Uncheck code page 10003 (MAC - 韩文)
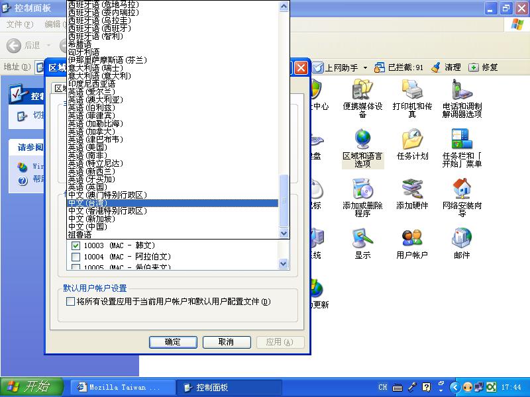Image resolution: width=530 pixels, height=397 pixels. [x=76, y=245]
